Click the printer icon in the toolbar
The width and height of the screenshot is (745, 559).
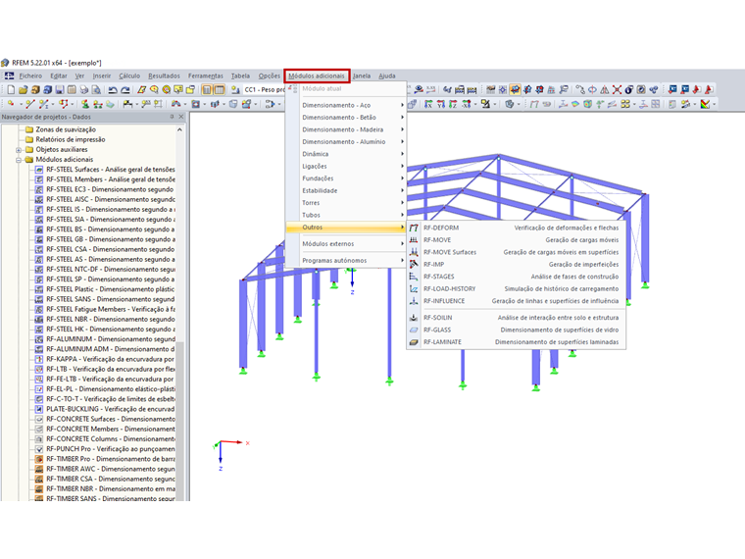pos(84,89)
